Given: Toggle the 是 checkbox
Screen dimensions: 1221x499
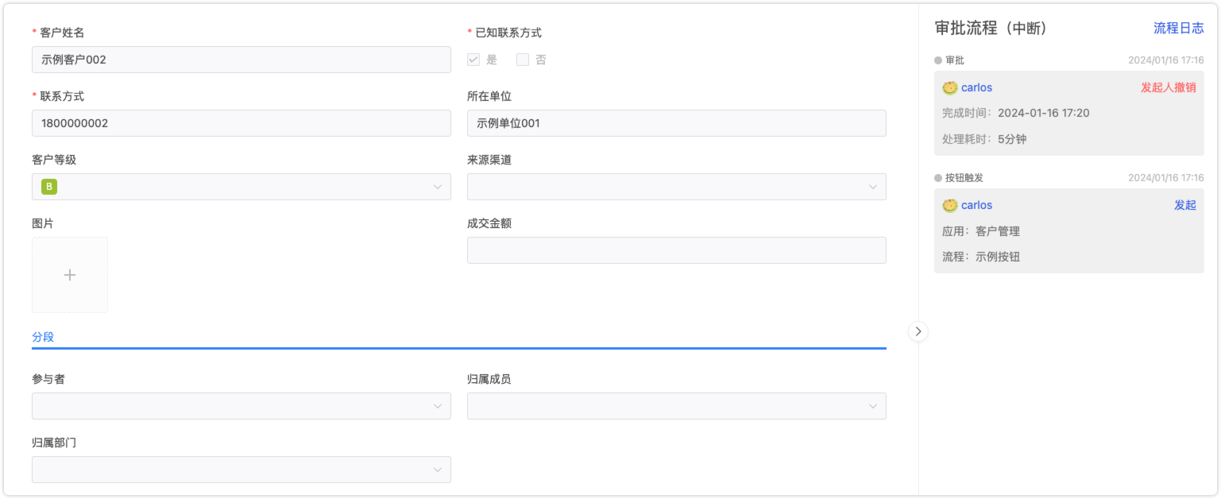Looking at the screenshot, I should (x=473, y=60).
